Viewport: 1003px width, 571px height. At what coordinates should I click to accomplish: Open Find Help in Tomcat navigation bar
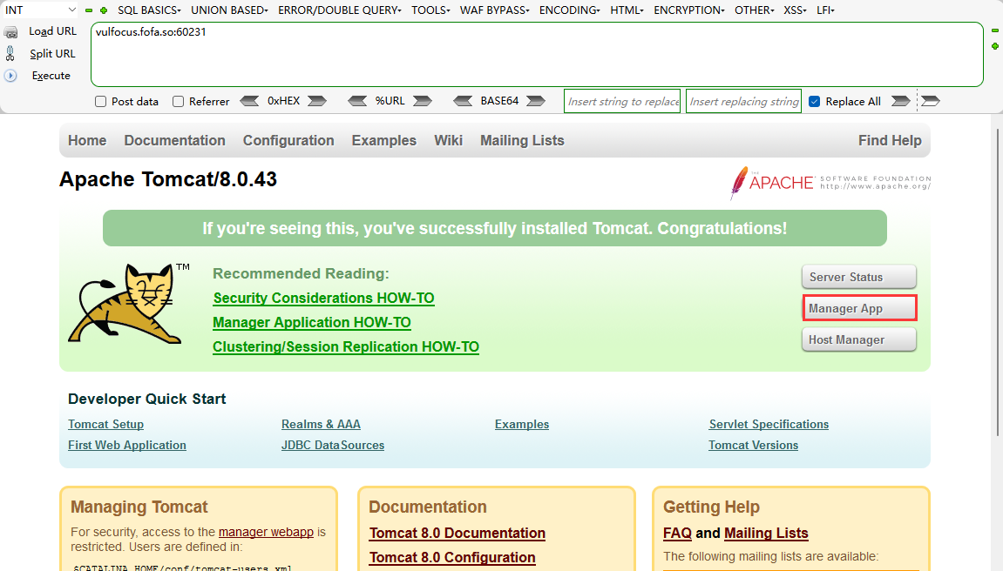tap(890, 140)
